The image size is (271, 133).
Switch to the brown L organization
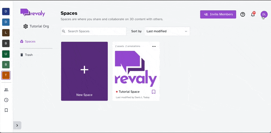point(6,32)
